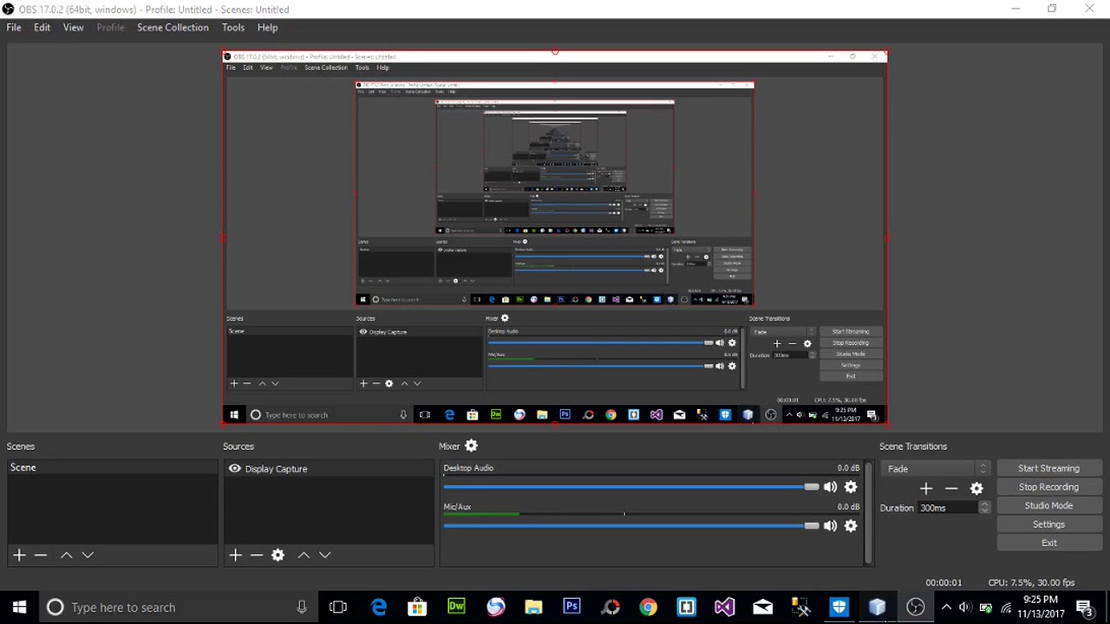Click the OBS Studio icon in Windows taskbar
This screenshot has width=1110, height=624.
pos(915,608)
